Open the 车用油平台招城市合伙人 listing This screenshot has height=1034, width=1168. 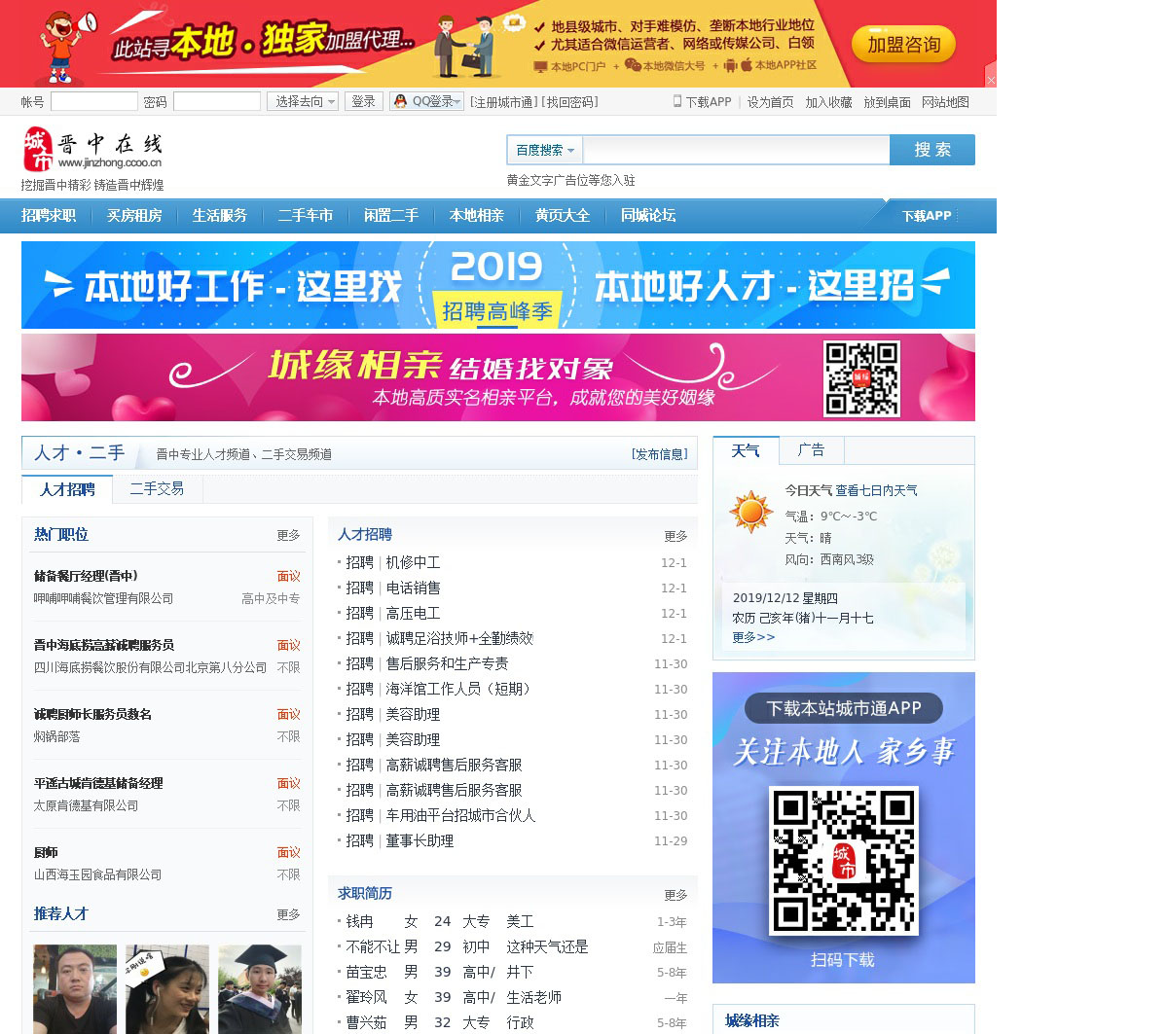460,815
